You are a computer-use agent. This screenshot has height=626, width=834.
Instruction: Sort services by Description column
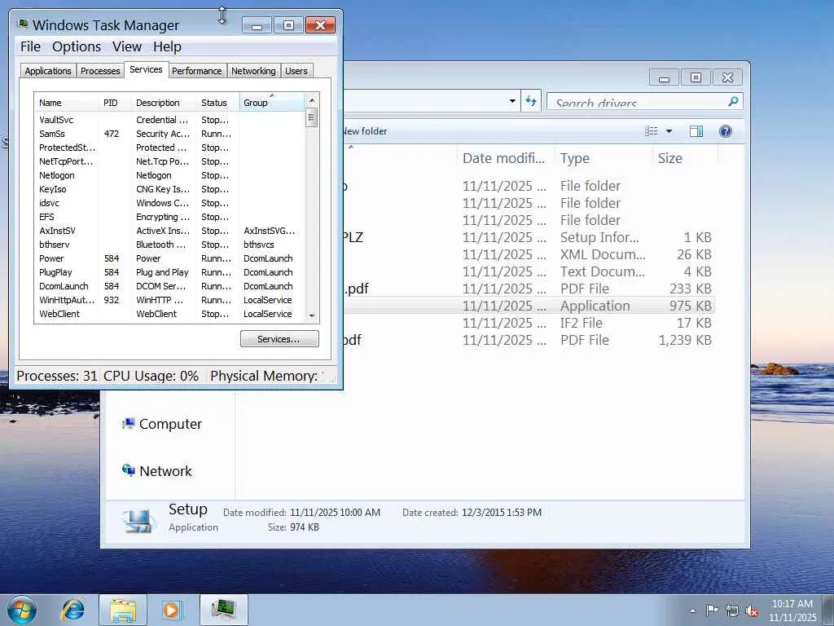coord(164,103)
